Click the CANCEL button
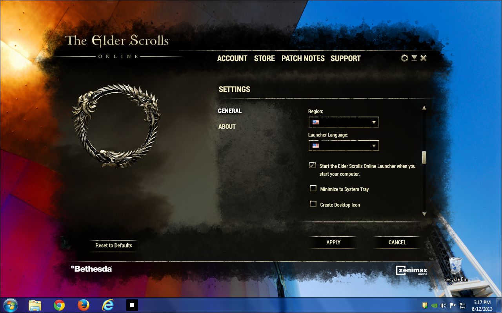502x313 pixels. (x=397, y=243)
